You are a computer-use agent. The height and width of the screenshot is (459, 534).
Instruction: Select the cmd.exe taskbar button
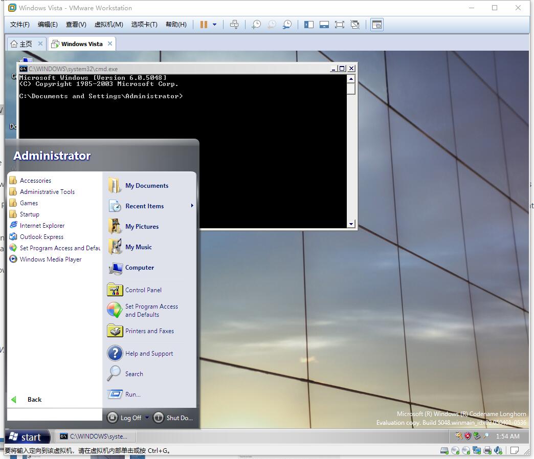click(95, 436)
